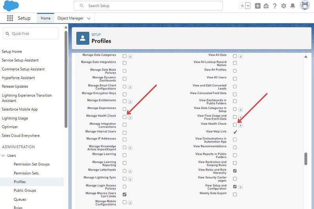Check the Manage Internal Users checkbox
This screenshot has width=314, height=209.
pos(124,133)
